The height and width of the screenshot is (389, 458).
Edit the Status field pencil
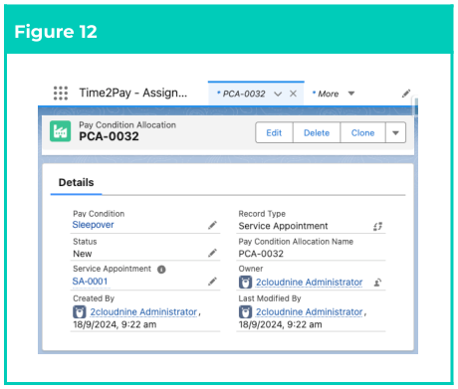[212, 253]
